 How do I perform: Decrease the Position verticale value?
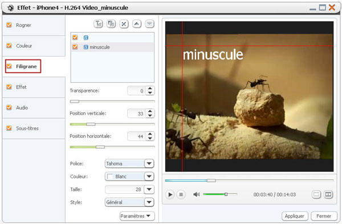tap(150, 115)
